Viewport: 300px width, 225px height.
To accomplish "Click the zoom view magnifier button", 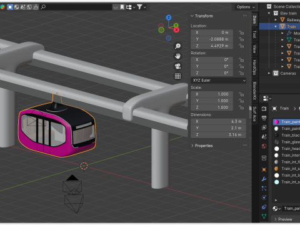I will [x=177, y=46].
